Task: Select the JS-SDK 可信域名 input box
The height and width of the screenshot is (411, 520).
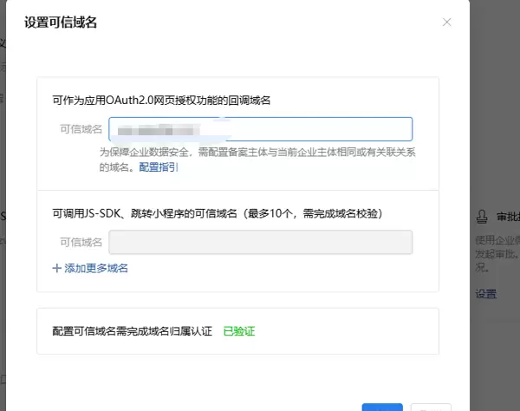Action: point(260,242)
